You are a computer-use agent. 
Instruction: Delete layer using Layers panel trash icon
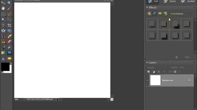tap(159, 72)
